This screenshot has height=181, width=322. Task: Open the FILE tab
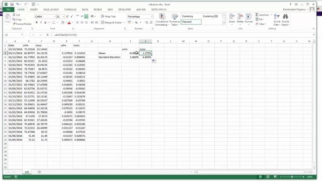pyautogui.click(x=9, y=10)
